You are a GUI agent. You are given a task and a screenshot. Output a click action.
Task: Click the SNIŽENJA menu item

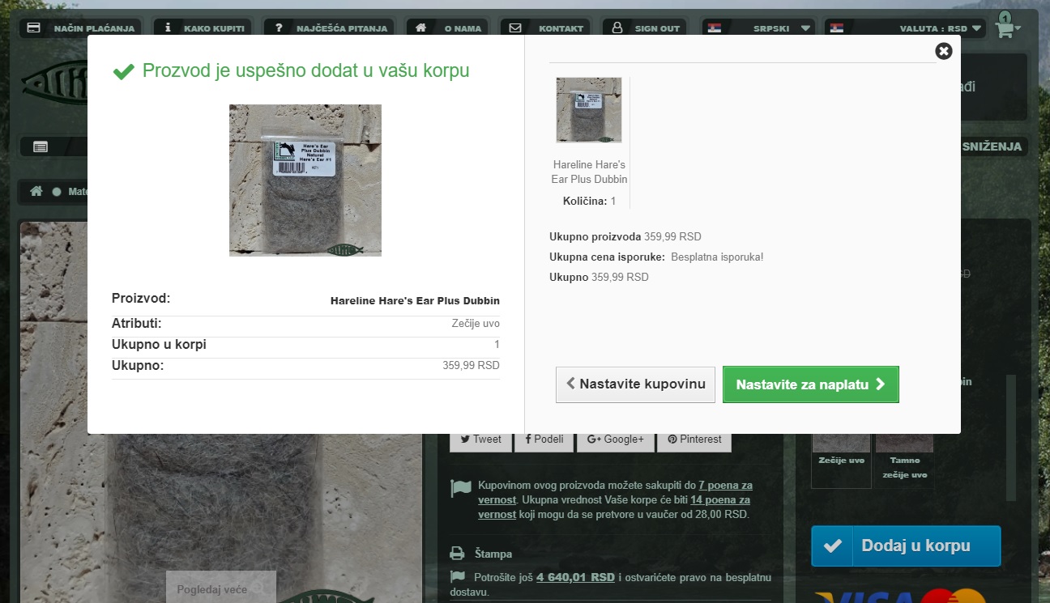point(992,147)
